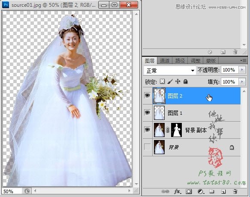Viewport: 250px width, 197px height.
Task: Click the Link layers chain icon
Action: pyautogui.click(x=165, y=191)
